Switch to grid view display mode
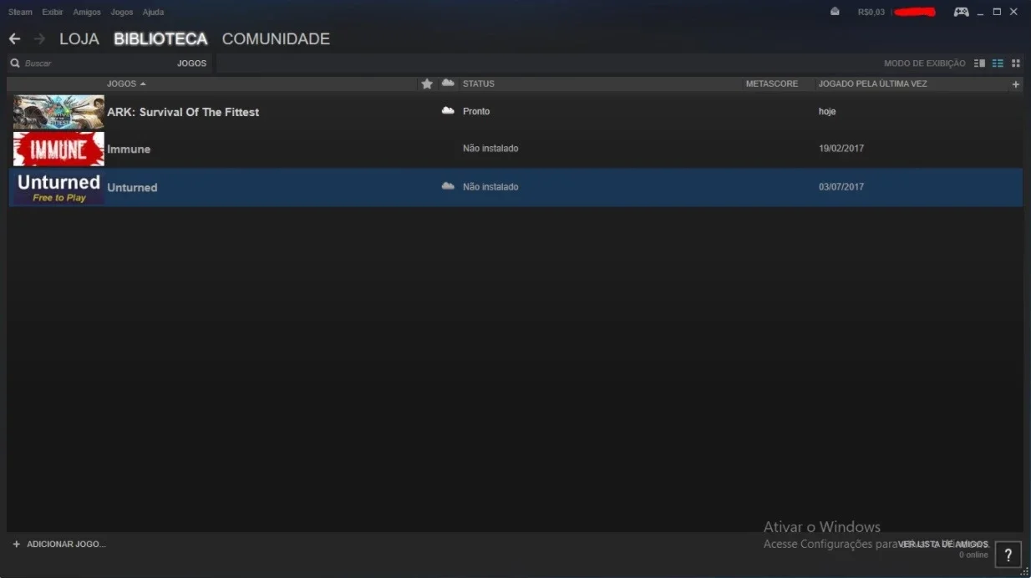The image size is (1031, 578). (x=1016, y=63)
